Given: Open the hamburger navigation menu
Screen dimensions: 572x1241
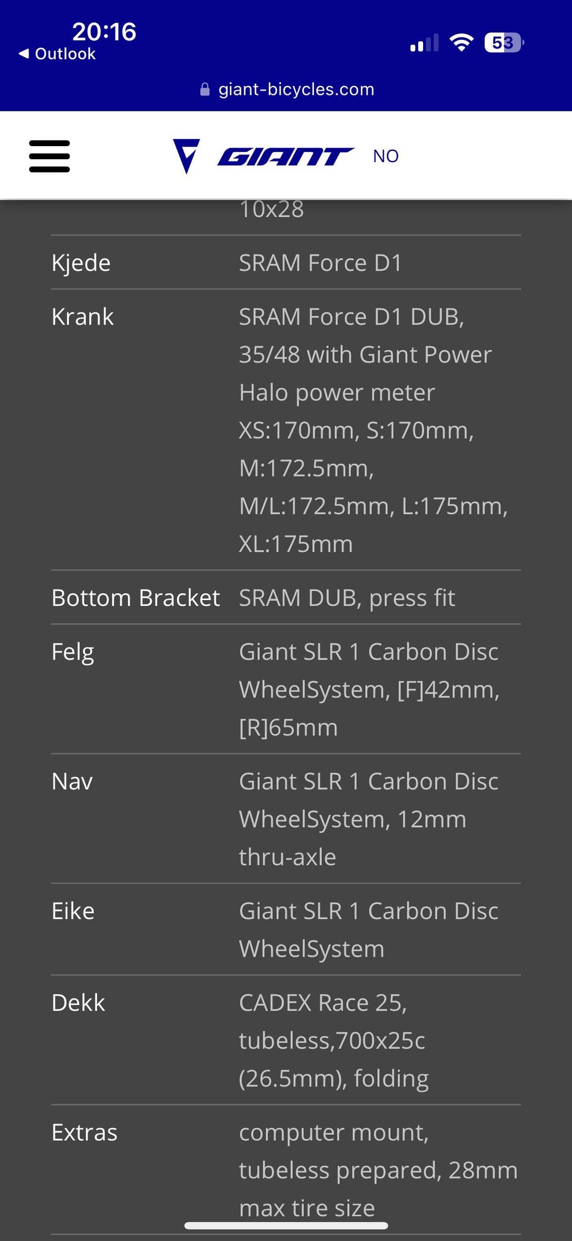Looking at the screenshot, I should [49, 156].
